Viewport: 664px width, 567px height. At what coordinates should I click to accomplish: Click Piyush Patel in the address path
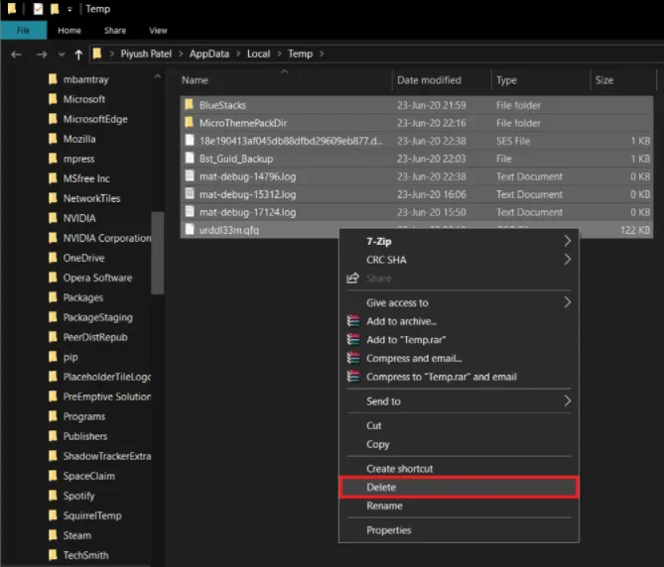tap(146, 54)
